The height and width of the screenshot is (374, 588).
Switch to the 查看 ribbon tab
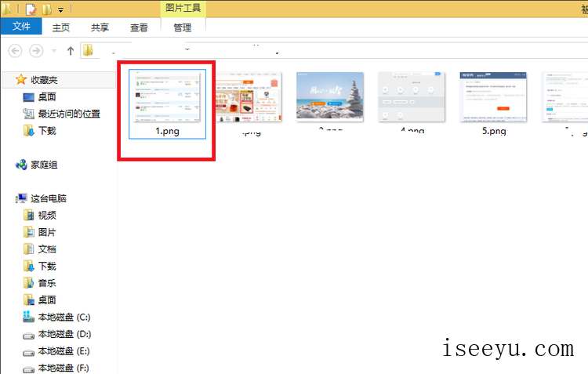139,27
